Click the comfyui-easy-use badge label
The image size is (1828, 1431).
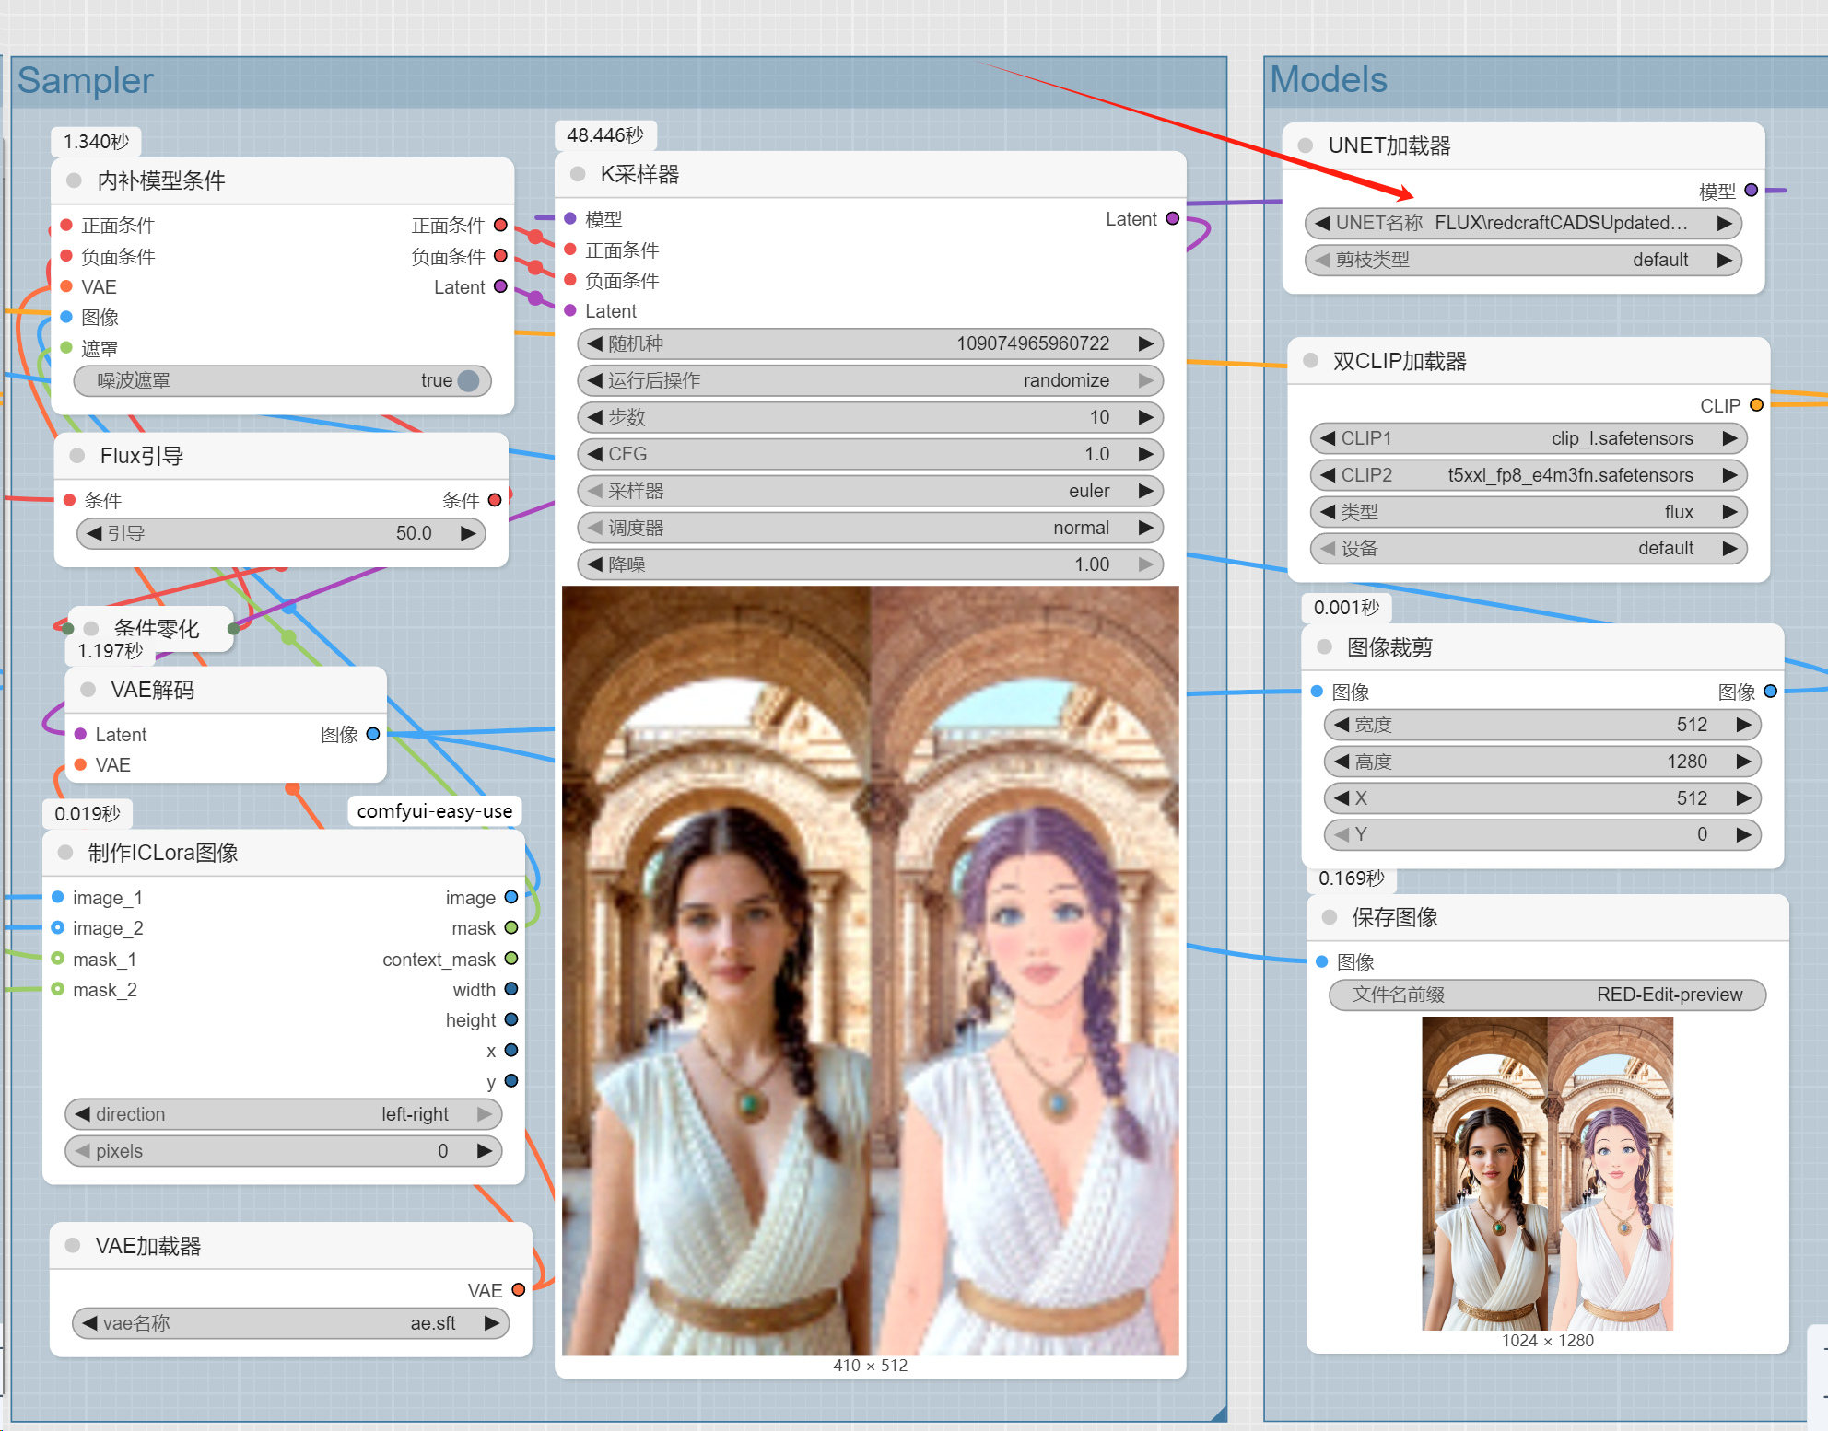tap(434, 811)
